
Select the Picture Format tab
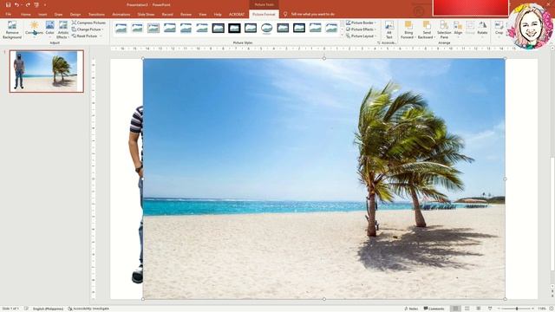(264, 15)
